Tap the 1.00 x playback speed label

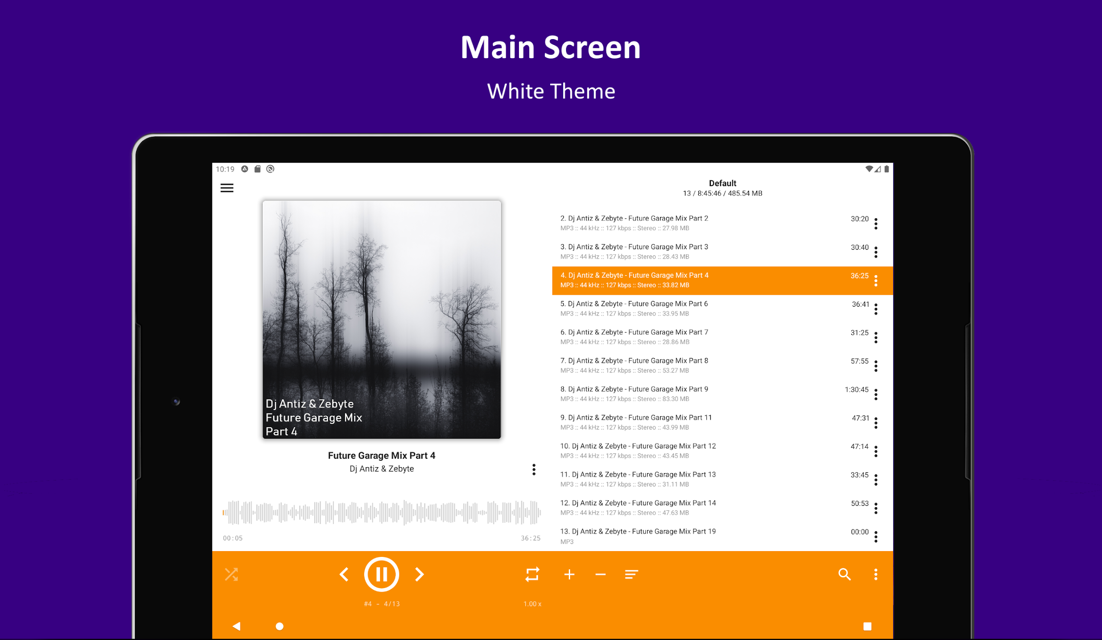click(x=532, y=604)
